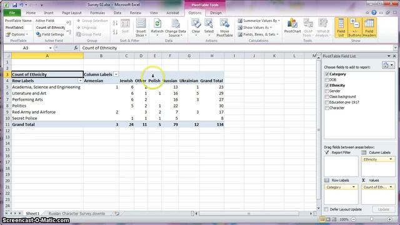Screen dimensions: 400x225
Task: Click the Update button
Action: [383, 209]
